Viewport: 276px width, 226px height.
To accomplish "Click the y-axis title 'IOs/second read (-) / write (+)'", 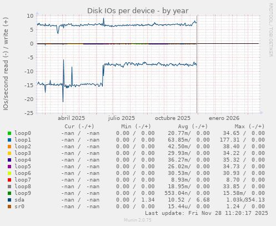I will point(6,64).
